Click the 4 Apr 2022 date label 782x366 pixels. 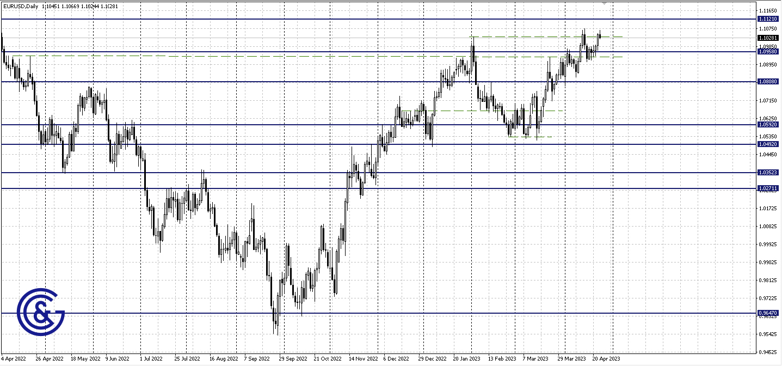coord(14,359)
